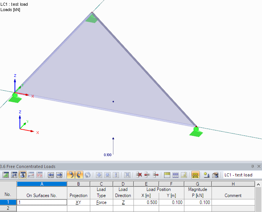262x212 pixels.
Task: Click the table icon with red waveform graph
Action: tap(39, 175)
